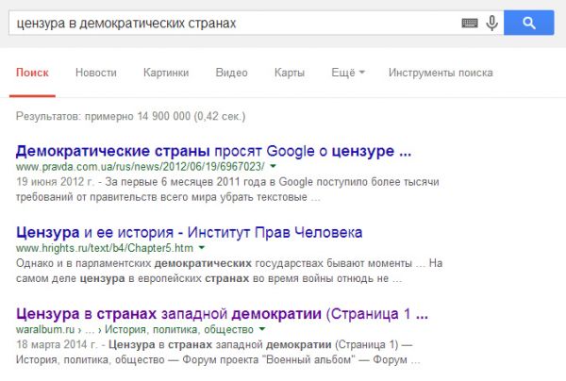This screenshot has height=381, width=566.
Task: Open the Ещё dropdown menu
Action: tap(348, 73)
